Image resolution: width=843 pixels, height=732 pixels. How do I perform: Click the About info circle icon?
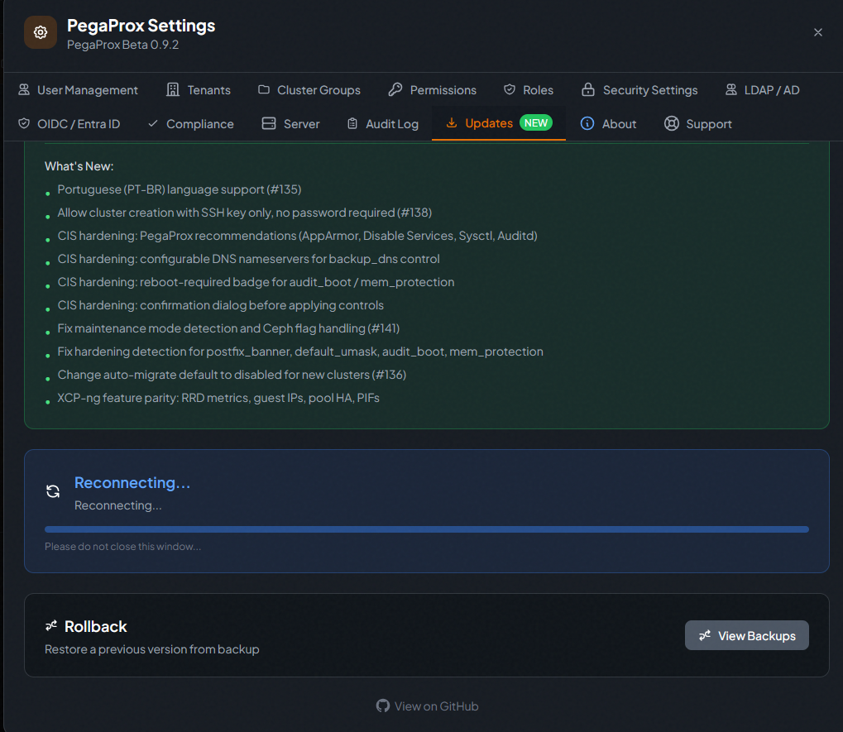pos(587,123)
